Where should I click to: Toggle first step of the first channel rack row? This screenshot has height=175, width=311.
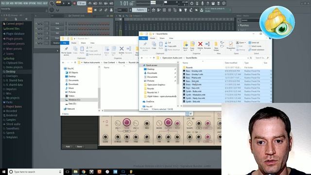click(69, 24)
